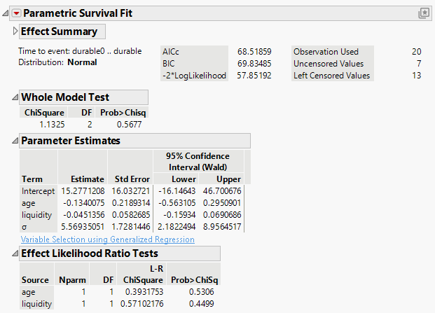
Task: Select Whole Model ChiSquare value 1.1325
Action: (52, 125)
